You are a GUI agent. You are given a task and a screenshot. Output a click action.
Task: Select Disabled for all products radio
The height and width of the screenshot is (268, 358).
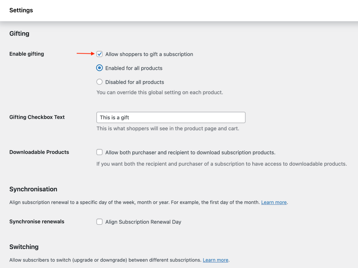click(99, 82)
